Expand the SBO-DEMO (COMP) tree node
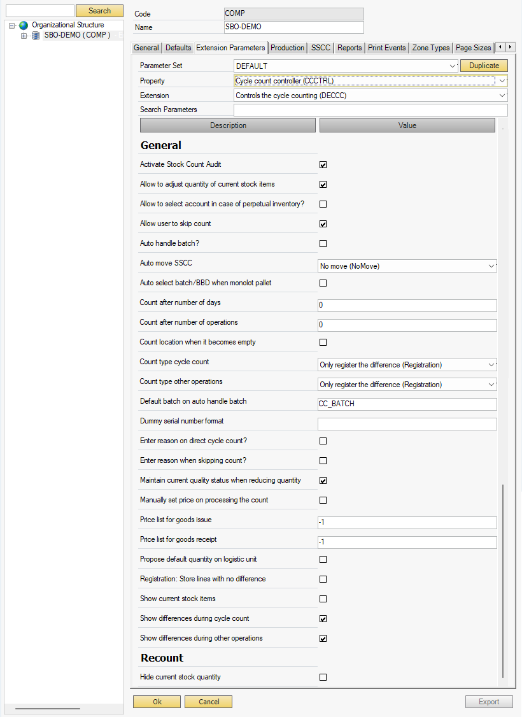Screen dimensions: 522x717 (24, 36)
